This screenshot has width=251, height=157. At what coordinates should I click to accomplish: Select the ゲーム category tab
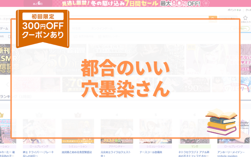point(4,28)
